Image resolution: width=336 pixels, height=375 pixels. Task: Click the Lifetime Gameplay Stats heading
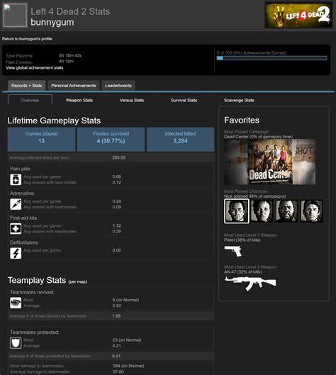pyautogui.click(x=54, y=121)
